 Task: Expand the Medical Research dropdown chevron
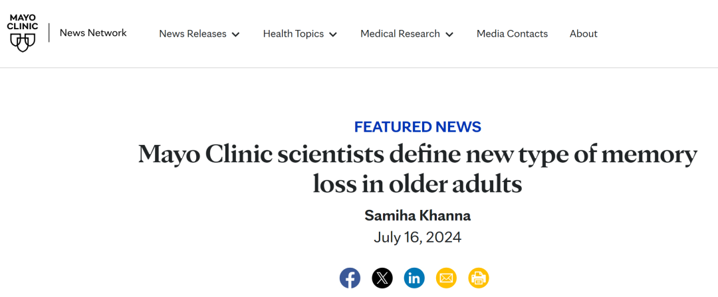click(x=449, y=35)
